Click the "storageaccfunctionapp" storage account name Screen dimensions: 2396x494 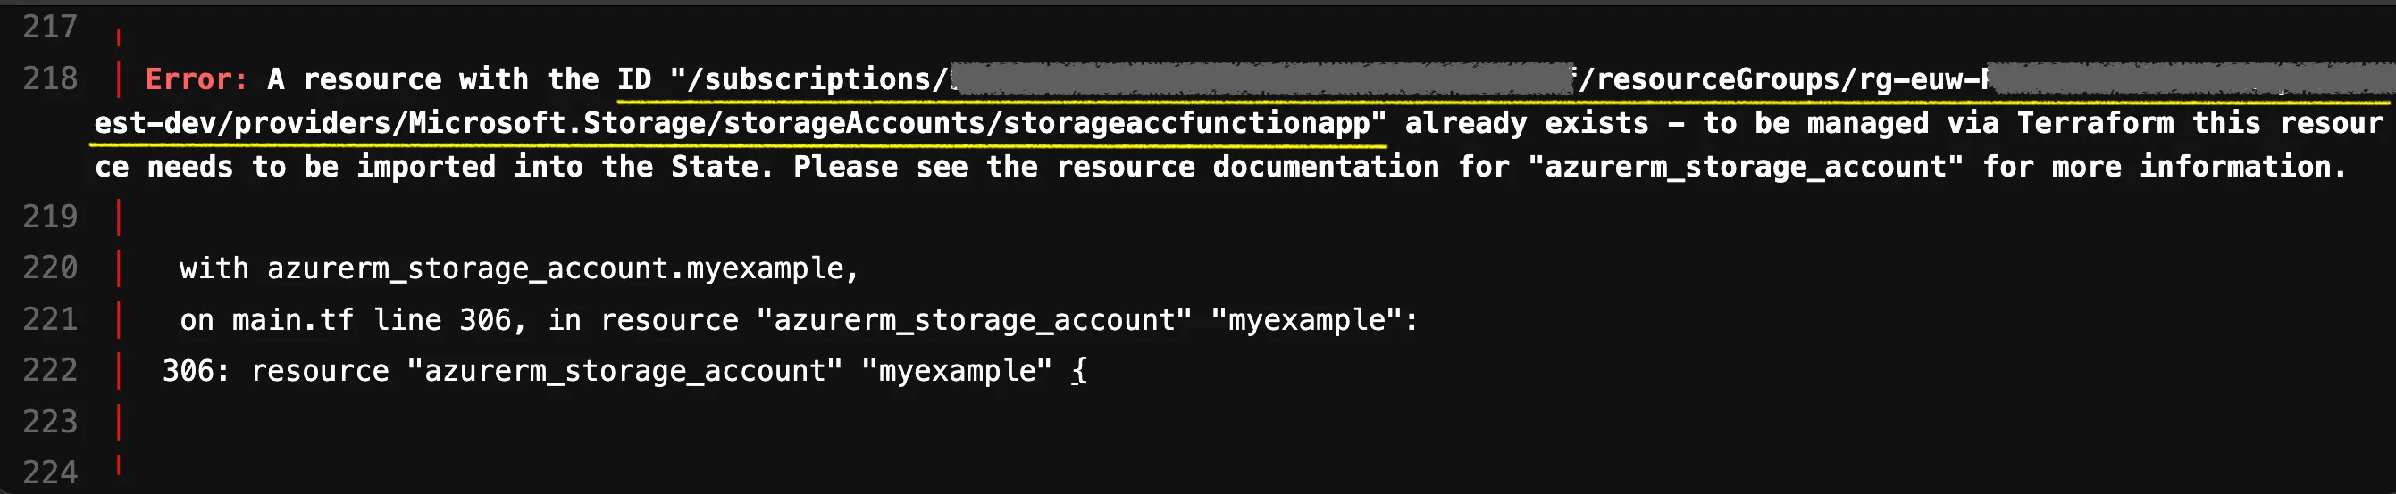tap(1187, 123)
